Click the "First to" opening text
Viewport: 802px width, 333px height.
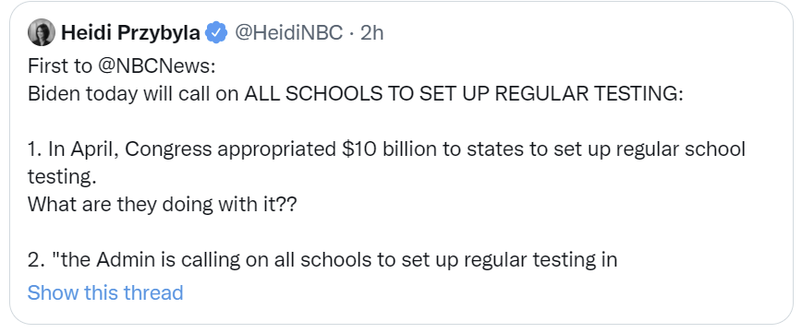coord(60,66)
